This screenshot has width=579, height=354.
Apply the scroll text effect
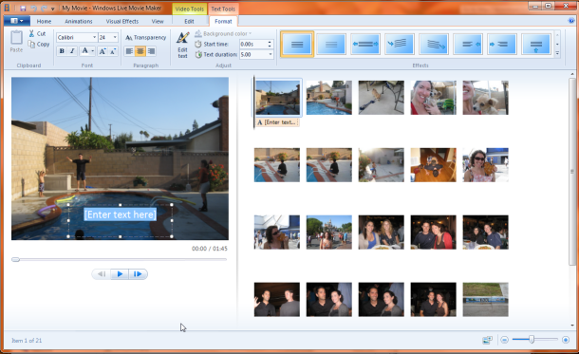(536, 45)
